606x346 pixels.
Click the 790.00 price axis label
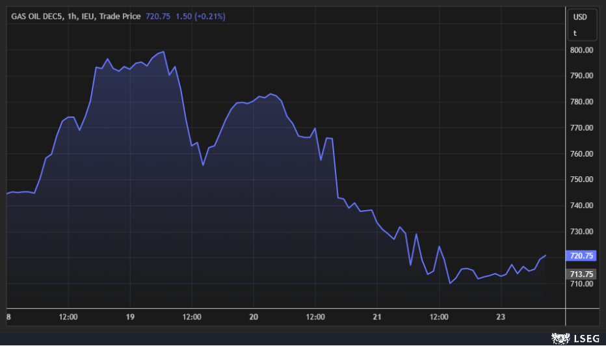click(x=581, y=76)
